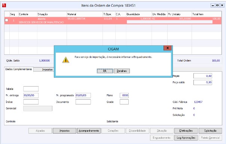Close the Itens da Ordem de Compra window

tap(222, 6)
